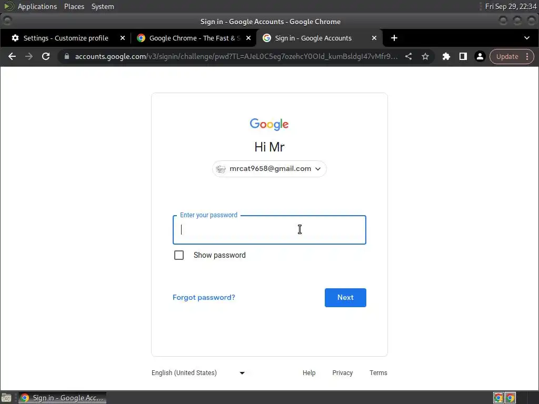This screenshot has height=404, width=539.
Task: View site information via lock icon
Action: pos(67,56)
